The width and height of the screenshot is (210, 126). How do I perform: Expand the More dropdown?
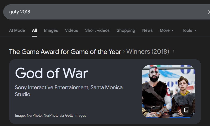tap(167, 30)
